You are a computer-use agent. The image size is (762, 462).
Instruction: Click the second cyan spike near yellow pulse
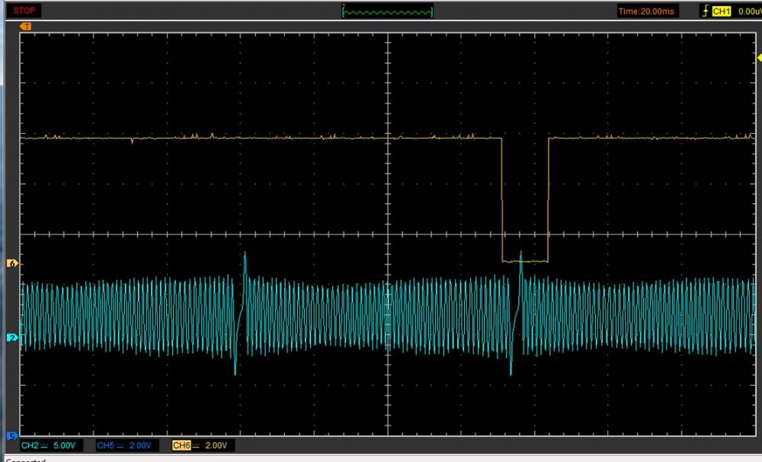[x=520, y=257]
